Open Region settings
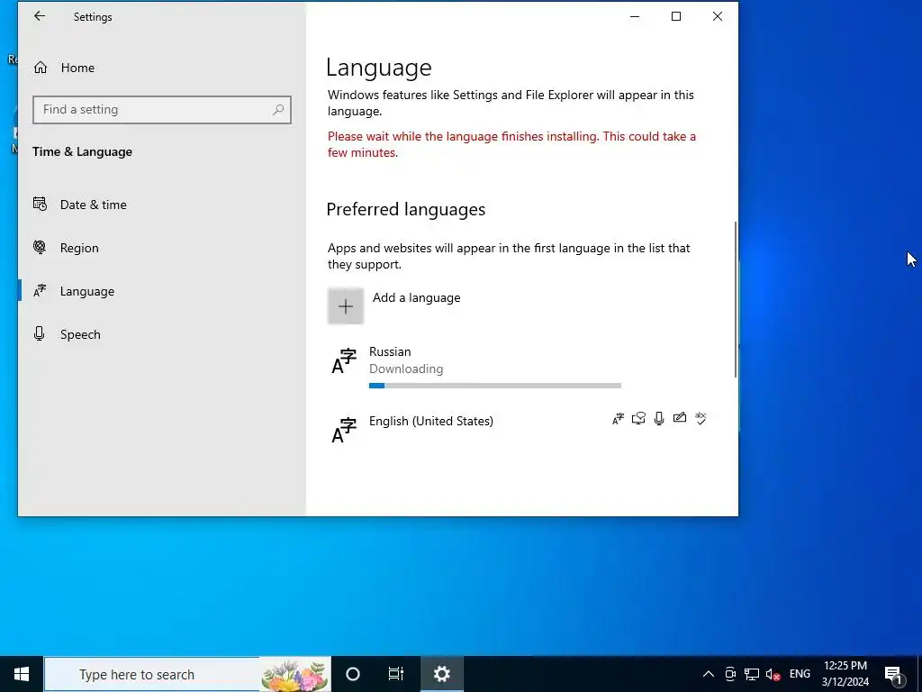This screenshot has width=922, height=692. [162, 248]
